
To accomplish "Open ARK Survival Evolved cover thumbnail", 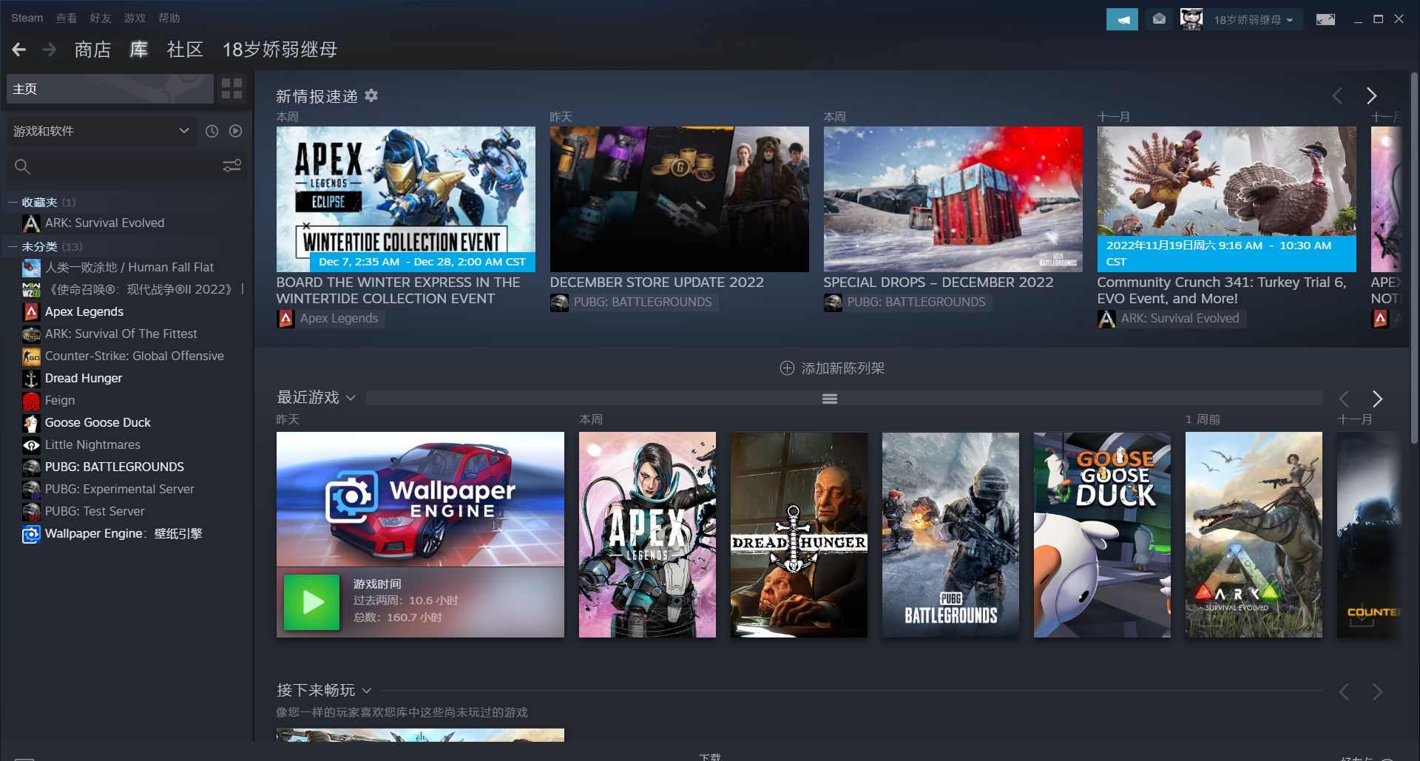I will (1254, 535).
